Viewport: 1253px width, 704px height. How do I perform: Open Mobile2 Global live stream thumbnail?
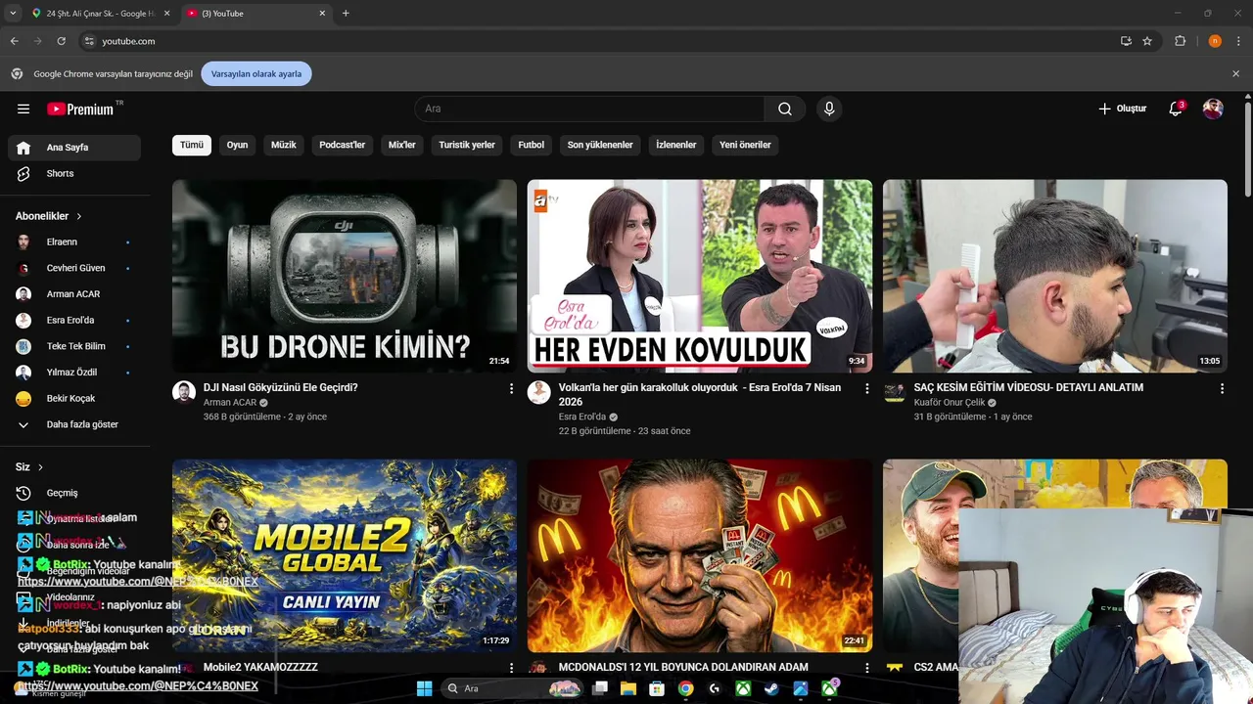coord(345,555)
